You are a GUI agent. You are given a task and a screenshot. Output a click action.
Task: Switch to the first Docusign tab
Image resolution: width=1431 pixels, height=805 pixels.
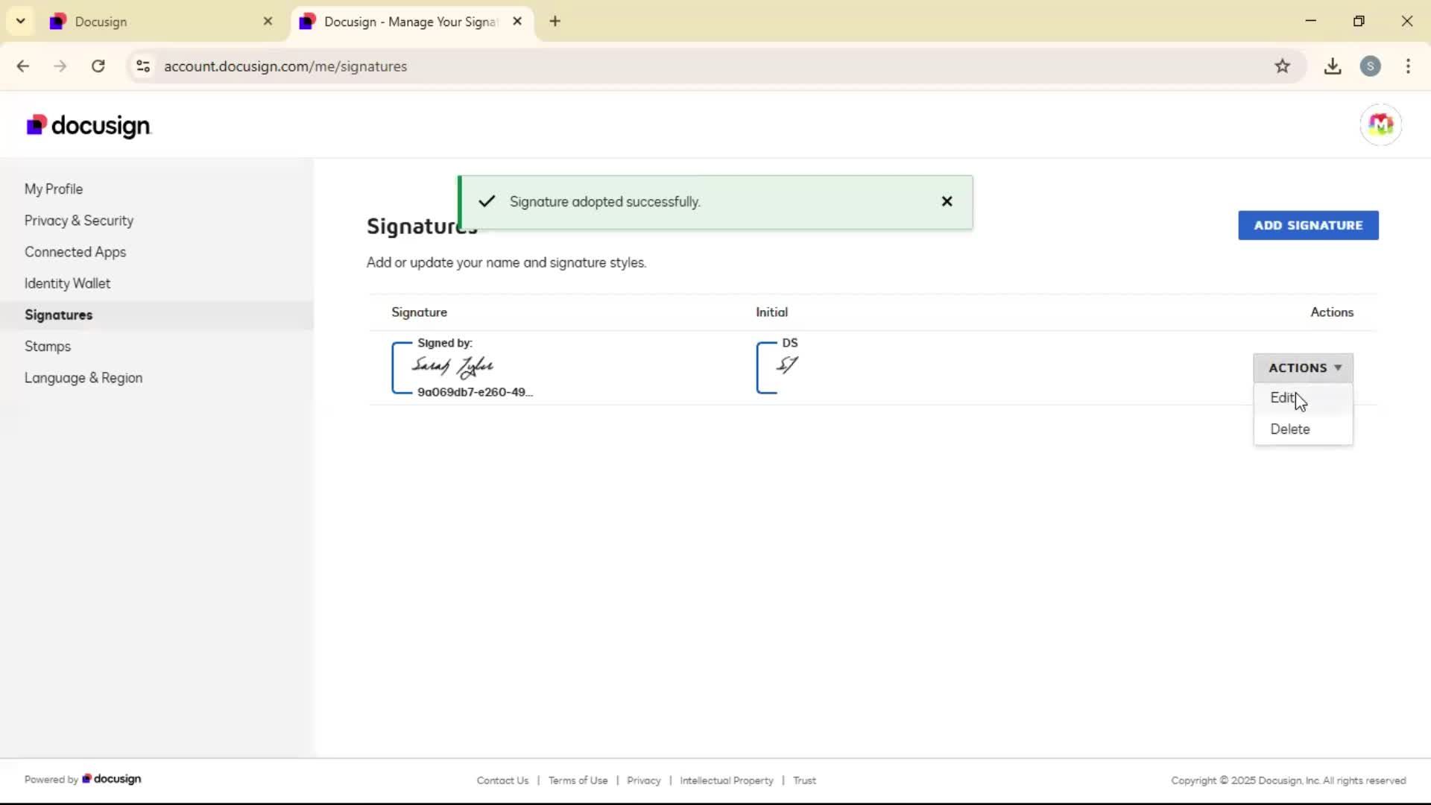[162, 22]
